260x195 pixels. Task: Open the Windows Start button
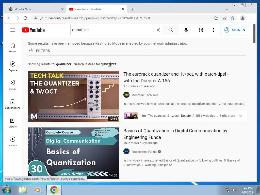point(7,190)
